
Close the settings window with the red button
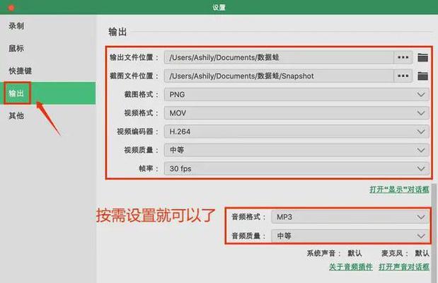[x=11, y=8]
